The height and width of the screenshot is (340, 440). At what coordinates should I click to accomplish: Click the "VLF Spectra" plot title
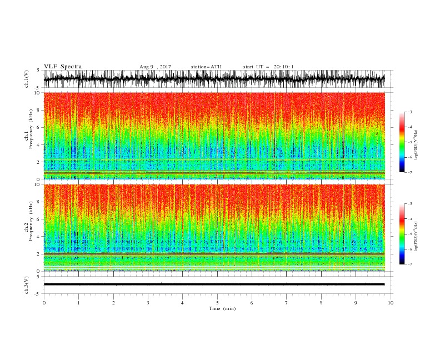click(63, 67)
